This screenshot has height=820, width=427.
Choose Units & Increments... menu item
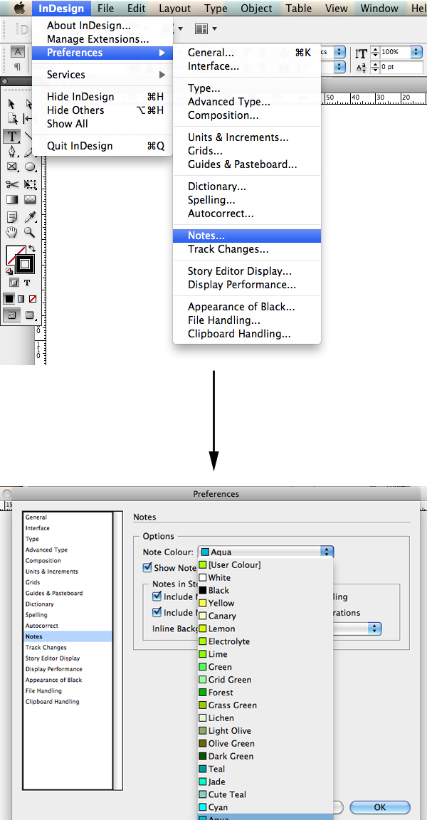247,137
